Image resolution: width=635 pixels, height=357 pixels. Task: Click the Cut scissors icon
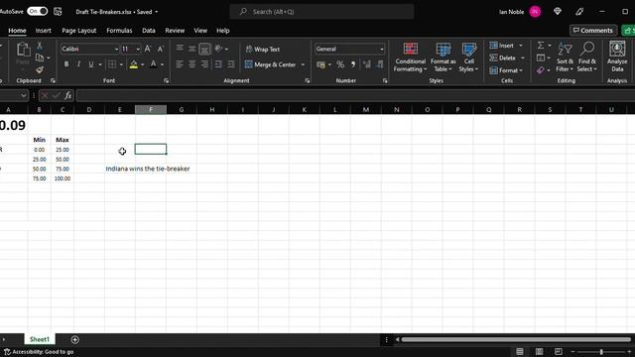click(40, 46)
